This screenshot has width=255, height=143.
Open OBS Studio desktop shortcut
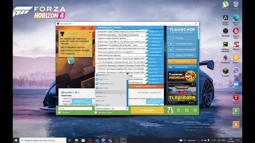coord(226,32)
